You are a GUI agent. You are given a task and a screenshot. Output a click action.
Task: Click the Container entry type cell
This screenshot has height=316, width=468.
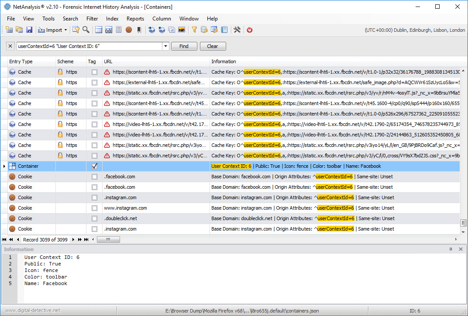click(x=31, y=166)
